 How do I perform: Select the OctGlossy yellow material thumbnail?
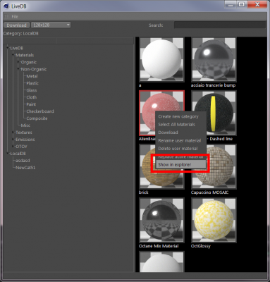click(214, 220)
